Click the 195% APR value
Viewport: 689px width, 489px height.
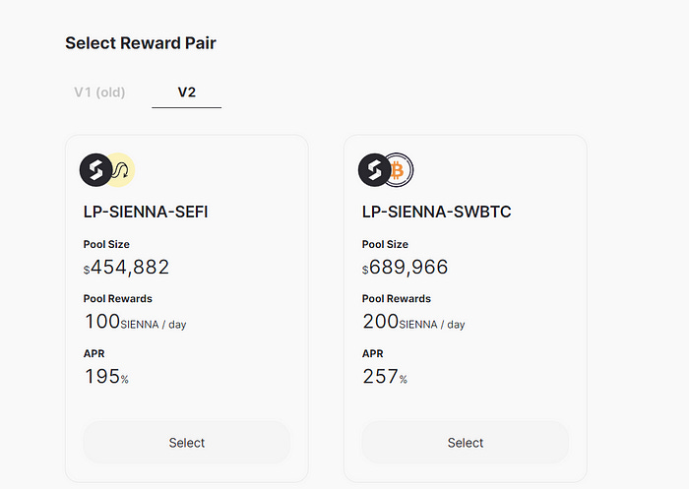coord(106,377)
